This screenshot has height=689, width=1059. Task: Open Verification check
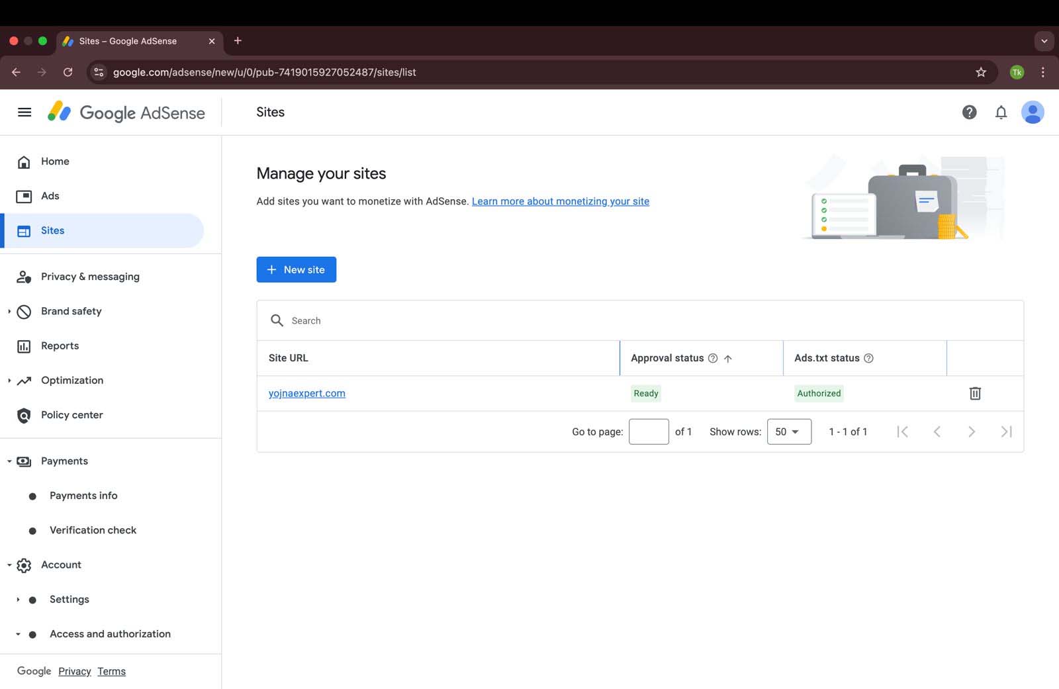tap(93, 530)
